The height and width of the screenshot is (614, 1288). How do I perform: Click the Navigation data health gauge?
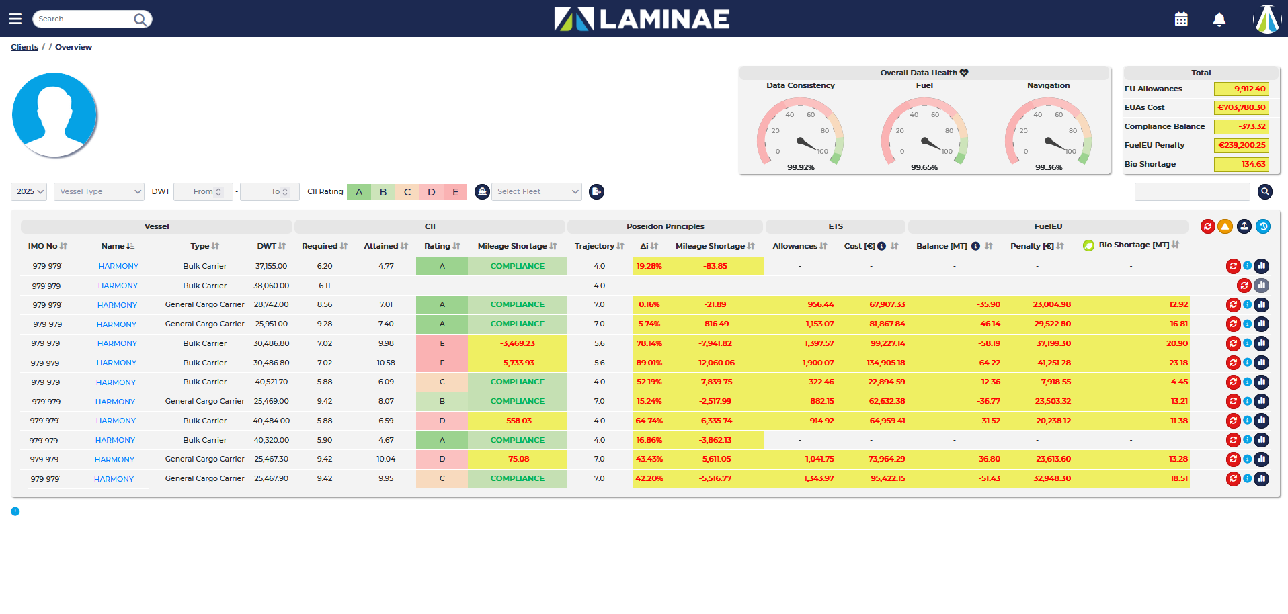coord(1048,133)
